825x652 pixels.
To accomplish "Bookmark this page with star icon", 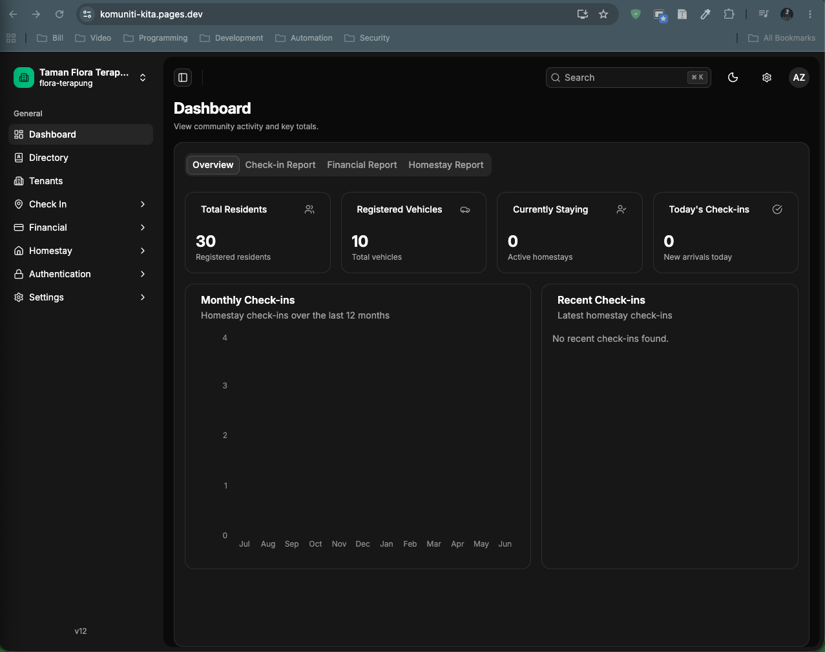I will pos(603,14).
